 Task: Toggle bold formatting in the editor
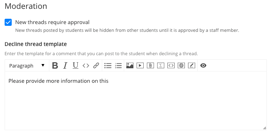click(x=55, y=65)
